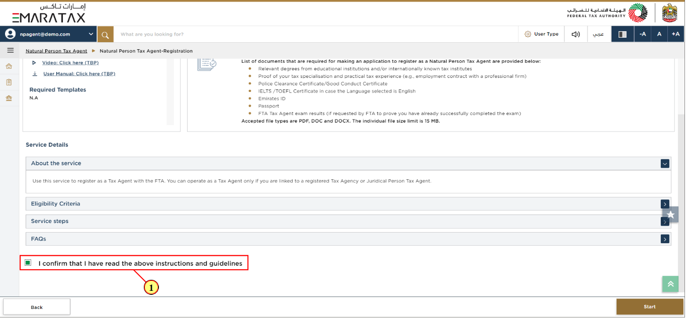This screenshot has height=320, width=687.
Task: Expand the FAQs section
Action: point(665,239)
